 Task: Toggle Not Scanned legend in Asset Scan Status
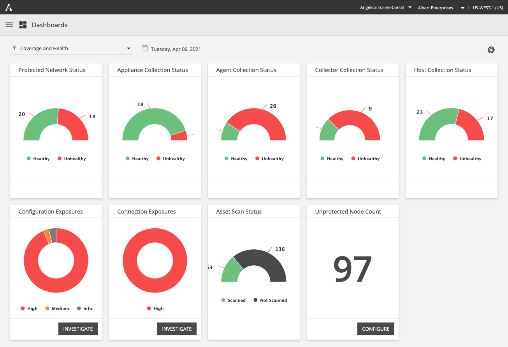[270, 300]
